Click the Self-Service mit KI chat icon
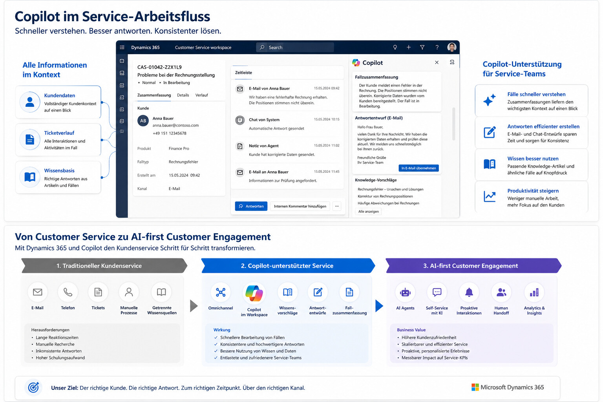The width and height of the screenshot is (603, 402). coord(437,292)
